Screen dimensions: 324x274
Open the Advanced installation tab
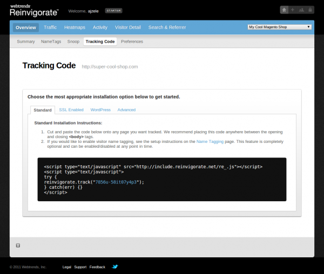(126, 110)
